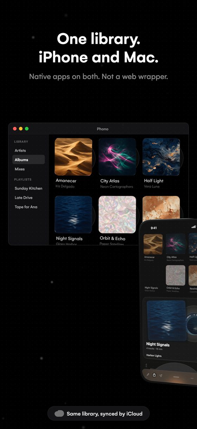Image resolution: width=197 pixels, height=429 pixels.
Task: Tap the cellular signal icon on iPhone
Action: pos(193,227)
